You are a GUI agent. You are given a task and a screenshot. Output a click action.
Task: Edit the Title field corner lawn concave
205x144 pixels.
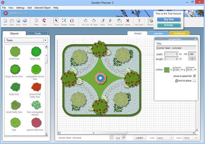click(x=176, y=48)
